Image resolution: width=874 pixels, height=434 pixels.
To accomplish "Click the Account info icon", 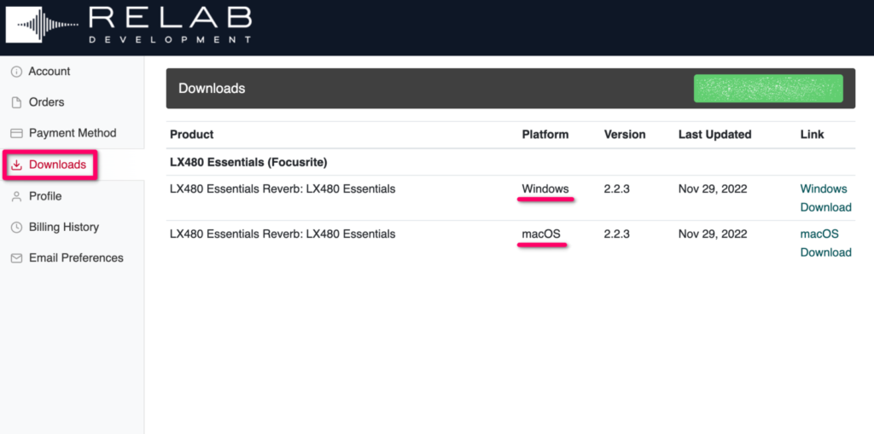I will (x=17, y=72).
